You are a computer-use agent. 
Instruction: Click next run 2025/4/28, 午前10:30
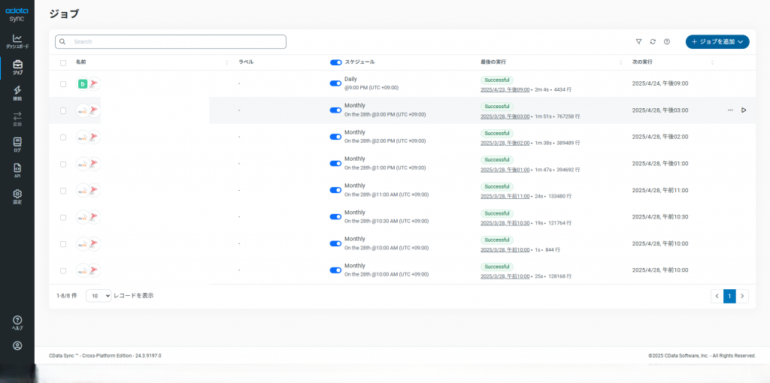click(660, 217)
